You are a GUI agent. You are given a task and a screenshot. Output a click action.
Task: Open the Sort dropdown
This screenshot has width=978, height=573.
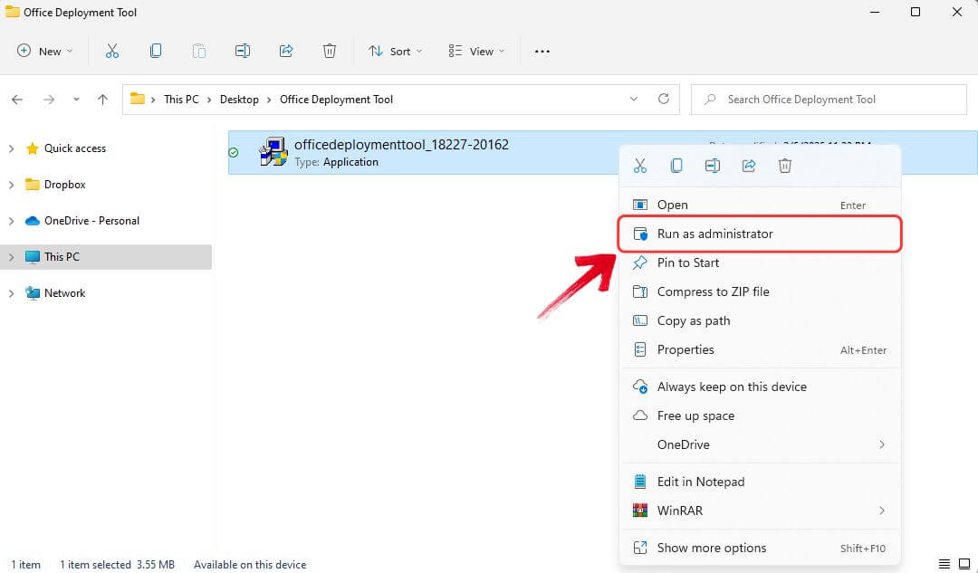395,51
